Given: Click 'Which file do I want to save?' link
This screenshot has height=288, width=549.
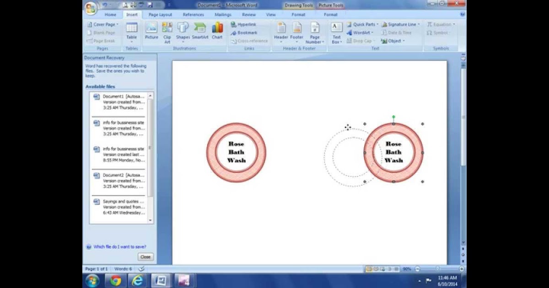Looking at the screenshot, I should (120, 247).
